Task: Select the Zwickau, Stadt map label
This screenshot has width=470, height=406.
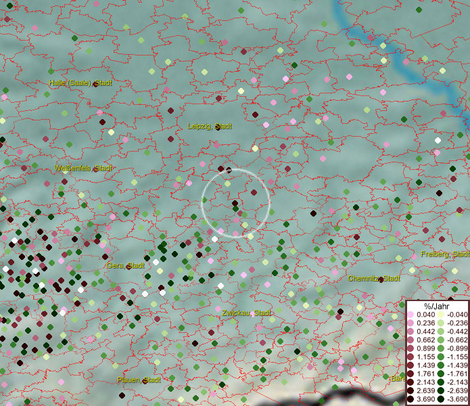Action: [x=246, y=313]
